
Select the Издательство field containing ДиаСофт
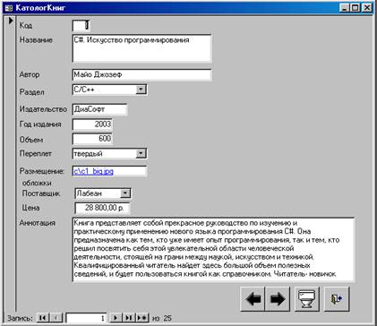[99, 109]
